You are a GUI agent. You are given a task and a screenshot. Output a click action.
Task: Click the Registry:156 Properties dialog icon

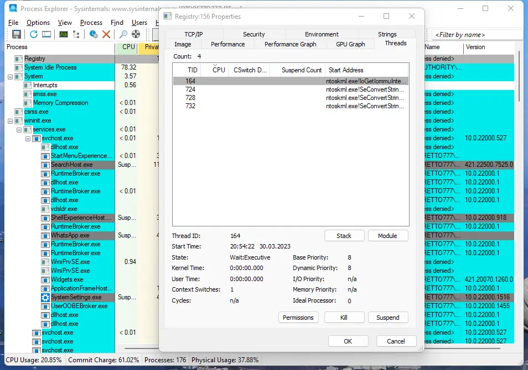(167, 16)
